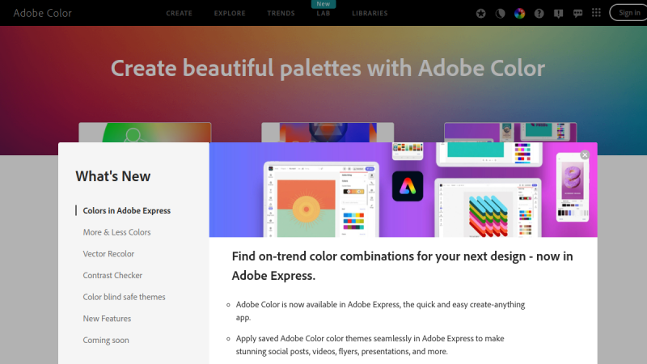The width and height of the screenshot is (647, 364).
Task: Open the help question mark icon
Action: coord(539,13)
